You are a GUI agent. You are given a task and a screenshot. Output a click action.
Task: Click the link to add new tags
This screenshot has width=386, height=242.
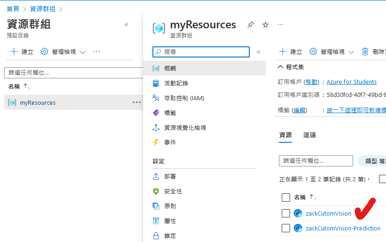[356, 110]
